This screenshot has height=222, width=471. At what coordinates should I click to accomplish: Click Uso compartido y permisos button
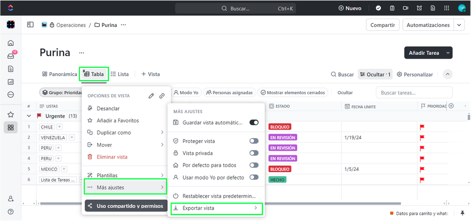(125, 206)
